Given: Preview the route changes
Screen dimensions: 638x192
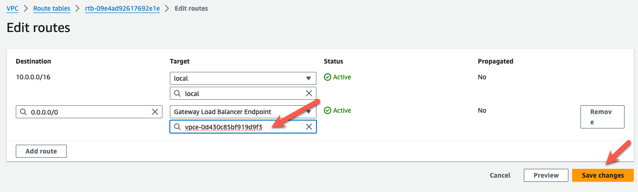Looking at the screenshot, I should [546, 175].
